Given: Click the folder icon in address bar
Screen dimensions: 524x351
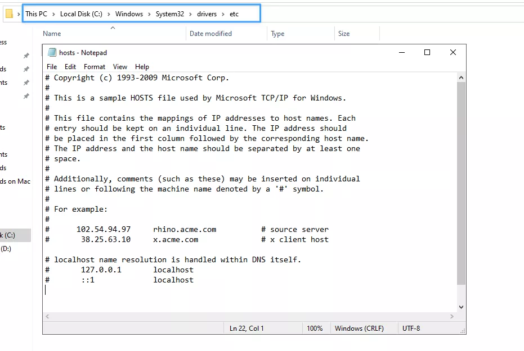Looking at the screenshot, I should pos(9,14).
